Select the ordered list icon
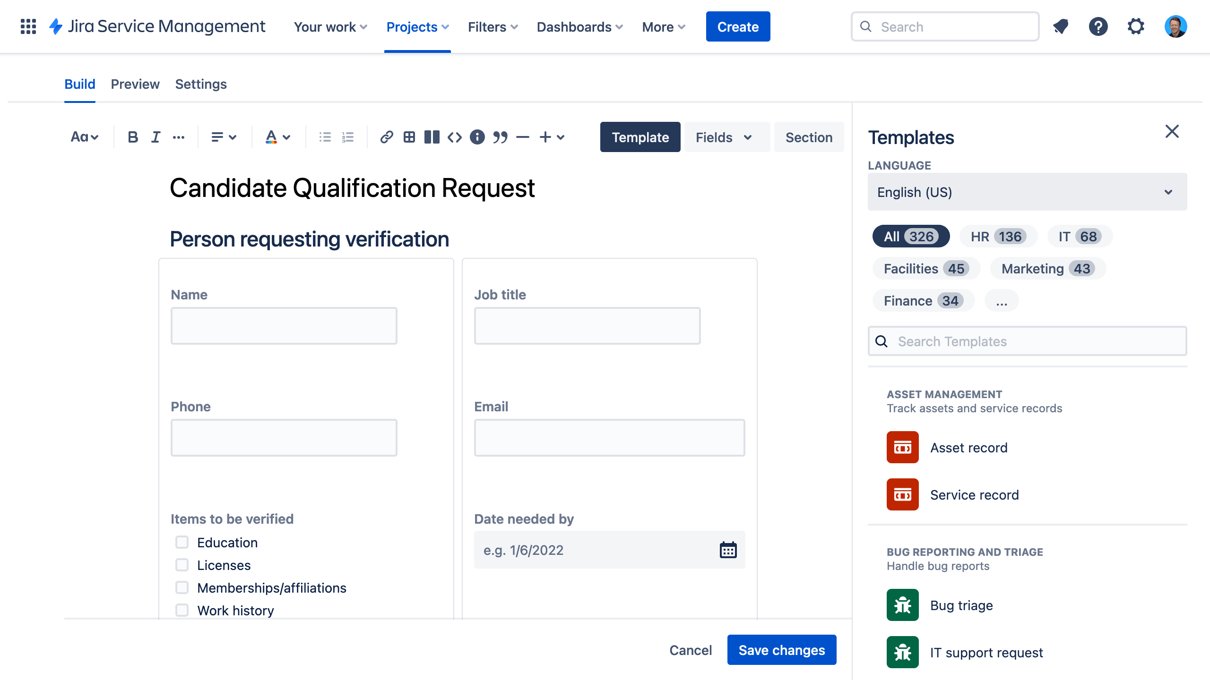 coord(347,136)
